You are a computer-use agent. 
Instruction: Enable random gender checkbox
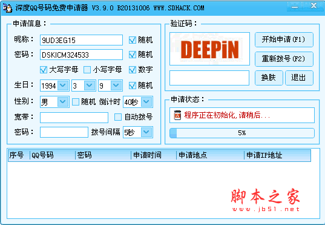click(76, 102)
